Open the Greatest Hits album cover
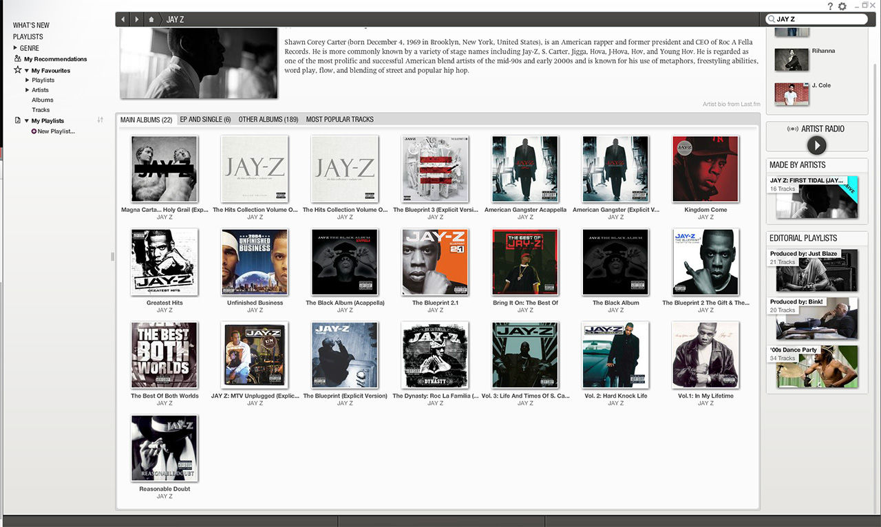881x527 pixels. coord(164,262)
